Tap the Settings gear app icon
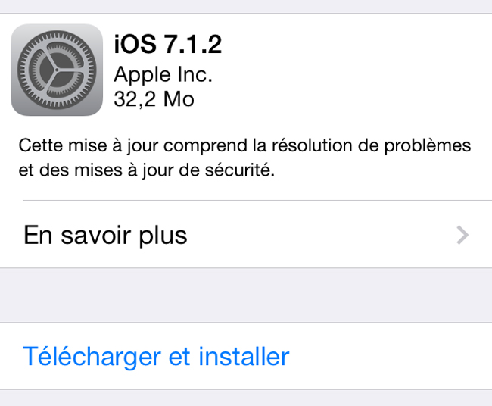 [57, 70]
